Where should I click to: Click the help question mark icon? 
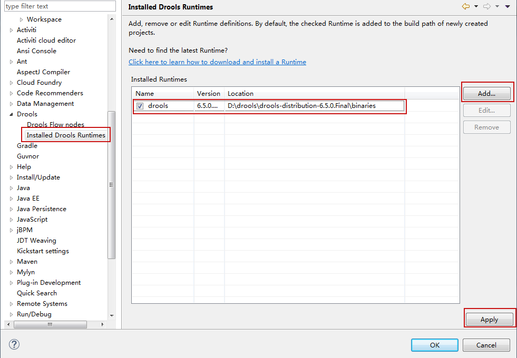pyautogui.click(x=14, y=344)
